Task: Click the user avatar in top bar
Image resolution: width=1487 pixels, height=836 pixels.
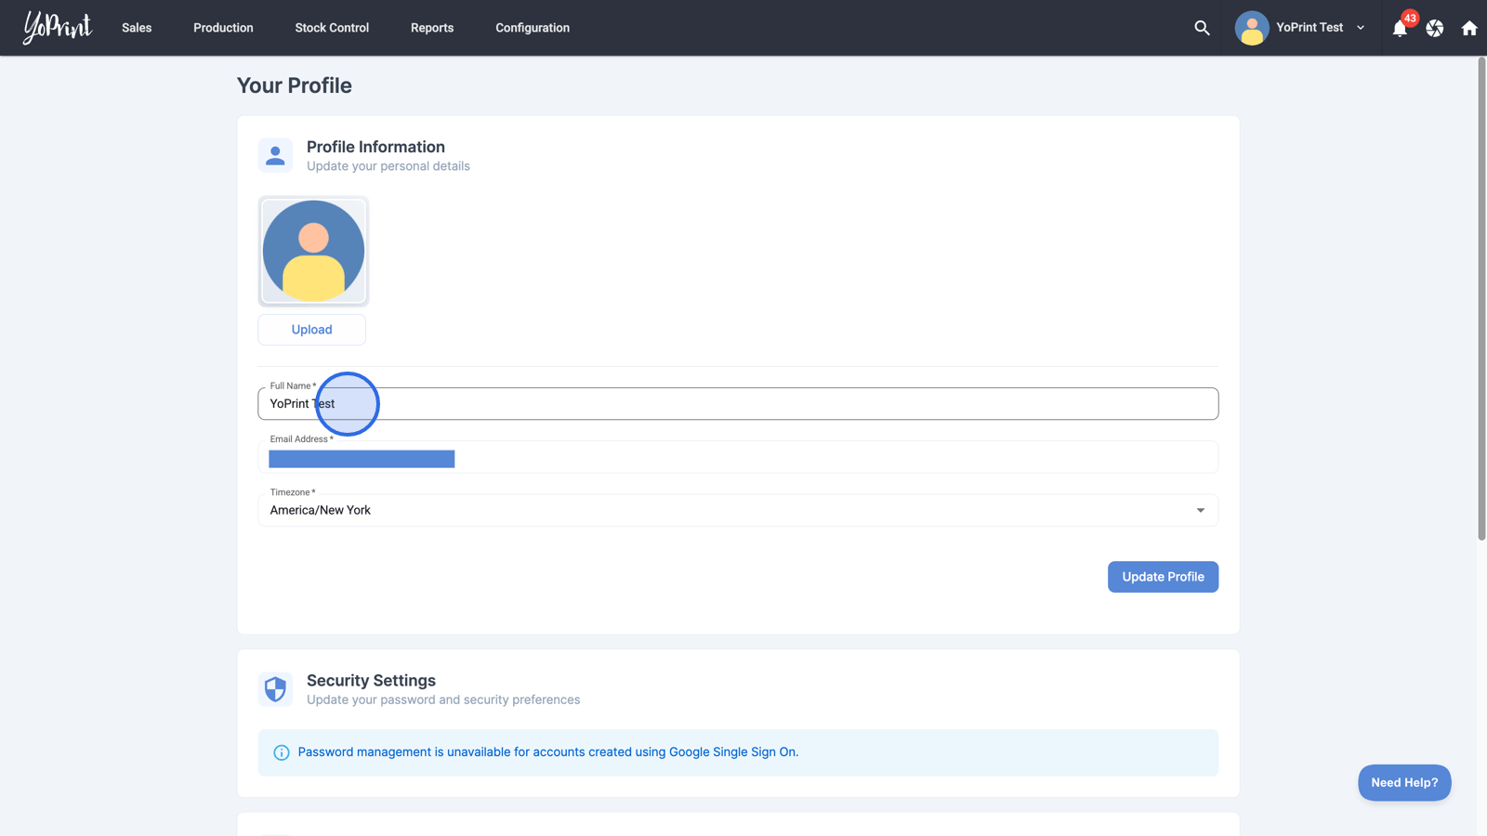Action: click(1252, 28)
